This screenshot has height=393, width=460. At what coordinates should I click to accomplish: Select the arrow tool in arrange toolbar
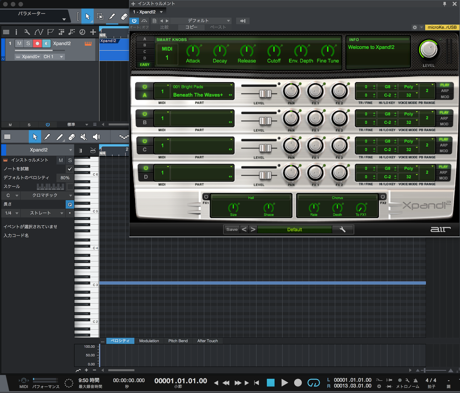87,16
